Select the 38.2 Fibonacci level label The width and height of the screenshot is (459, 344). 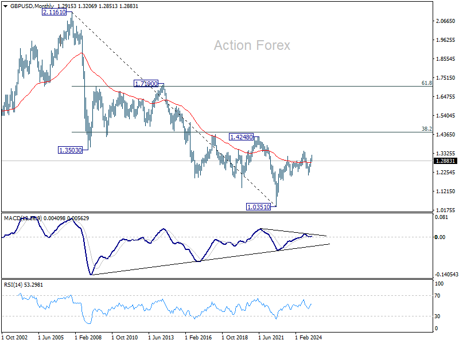(x=426, y=128)
